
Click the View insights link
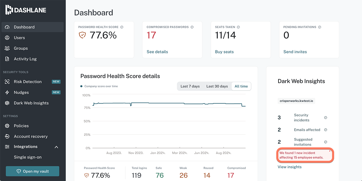(290, 167)
